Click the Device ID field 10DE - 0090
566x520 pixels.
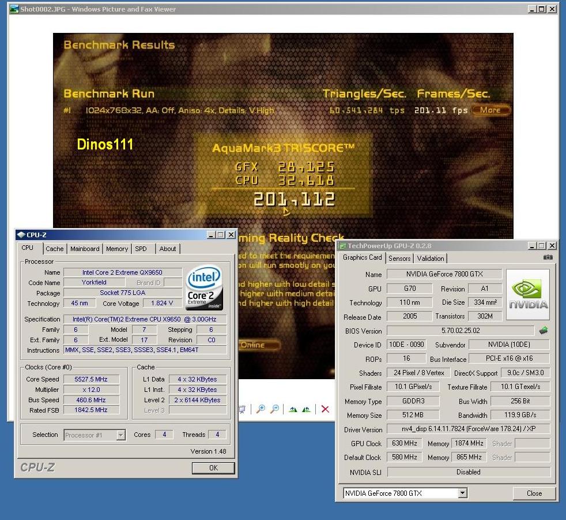point(406,345)
